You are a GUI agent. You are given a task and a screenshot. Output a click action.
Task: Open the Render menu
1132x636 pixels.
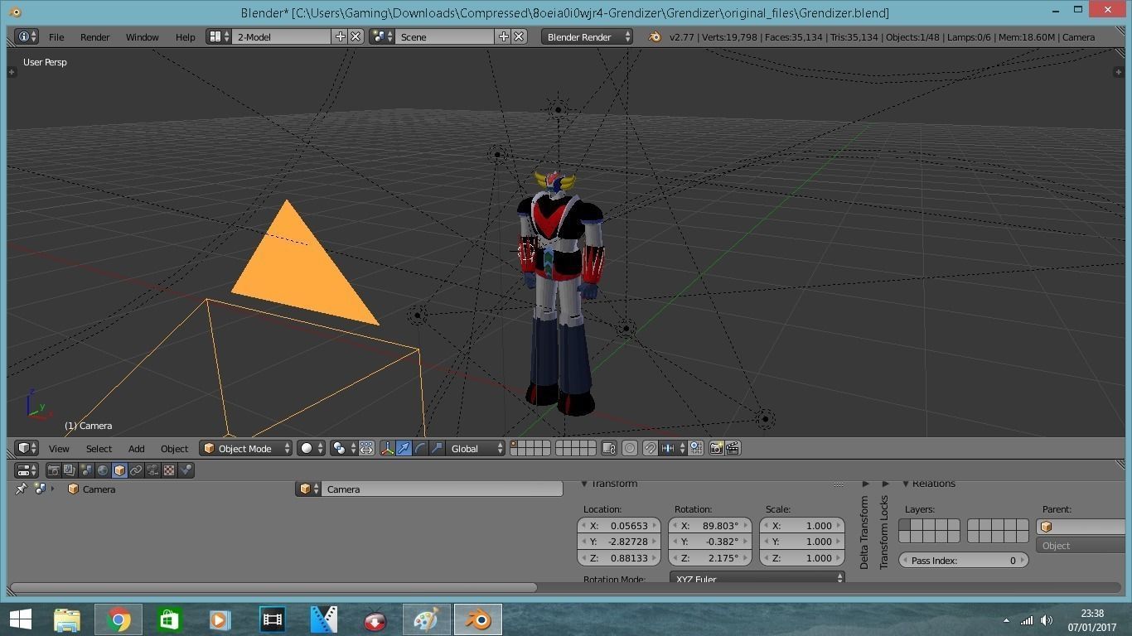pos(95,37)
